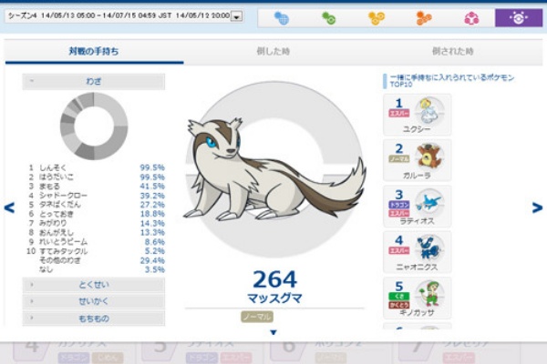Select the purple special-battle icon
Image resolution: width=547 pixels, height=364 pixels.
point(519,18)
